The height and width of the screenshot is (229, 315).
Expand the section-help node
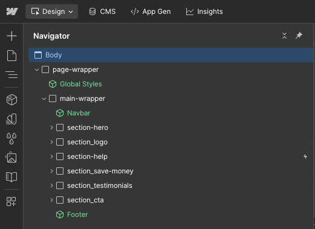point(51,156)
